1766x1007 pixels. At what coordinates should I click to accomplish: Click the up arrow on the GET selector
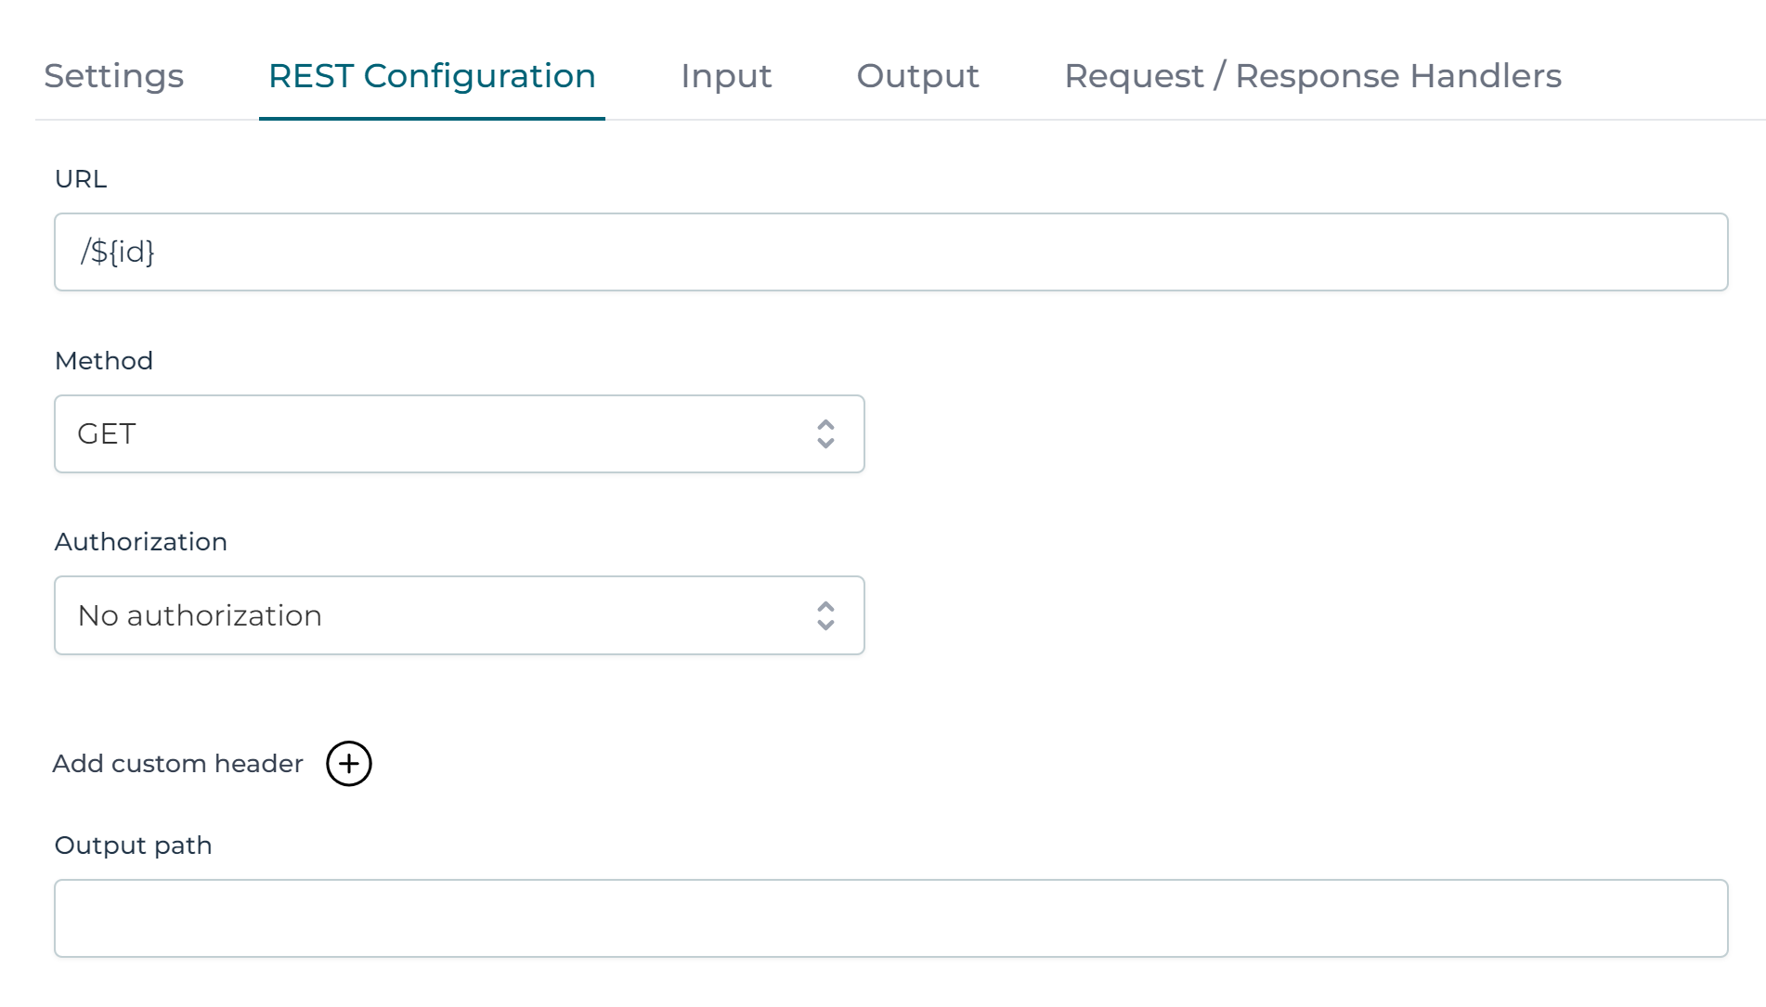coord(827,424)
